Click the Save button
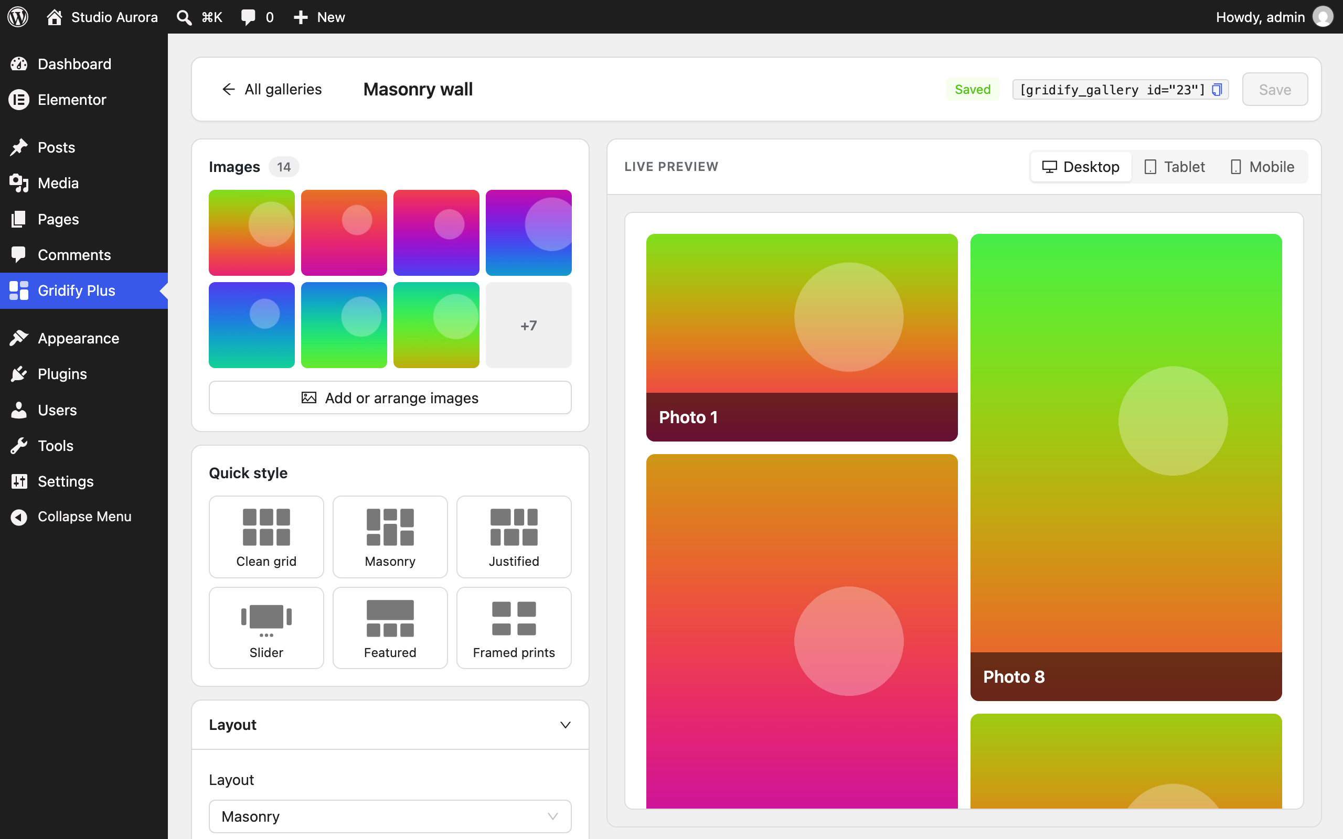Viewport: 1343px width, 839px height. (x=1275, y=89)
